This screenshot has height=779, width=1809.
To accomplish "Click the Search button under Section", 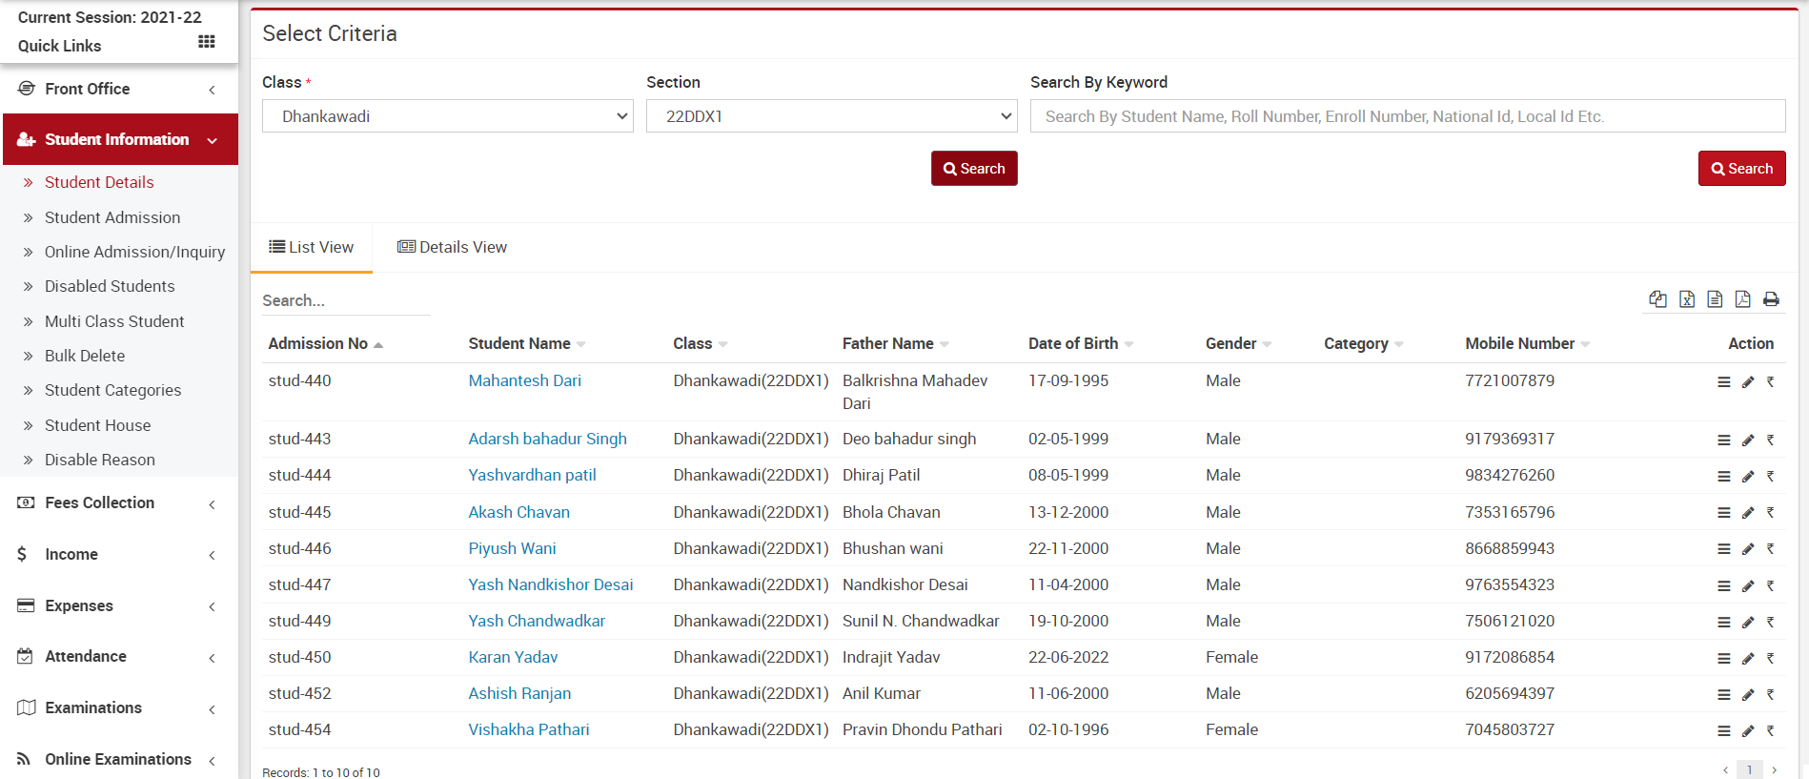I will tap(973, 169).
